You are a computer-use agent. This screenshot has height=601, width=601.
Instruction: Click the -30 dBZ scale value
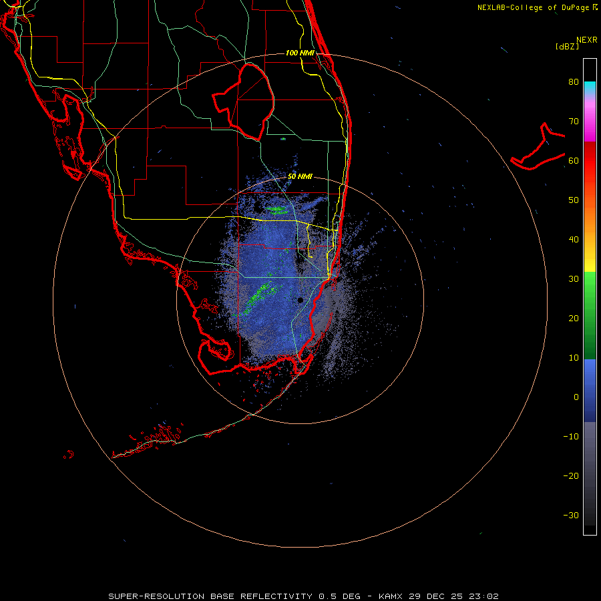(x=571, y=515)
